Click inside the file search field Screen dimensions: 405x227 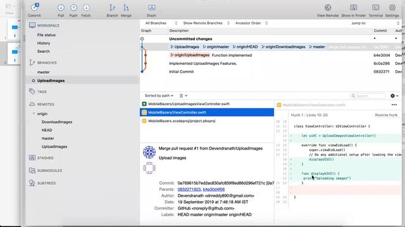coord(368,96)
